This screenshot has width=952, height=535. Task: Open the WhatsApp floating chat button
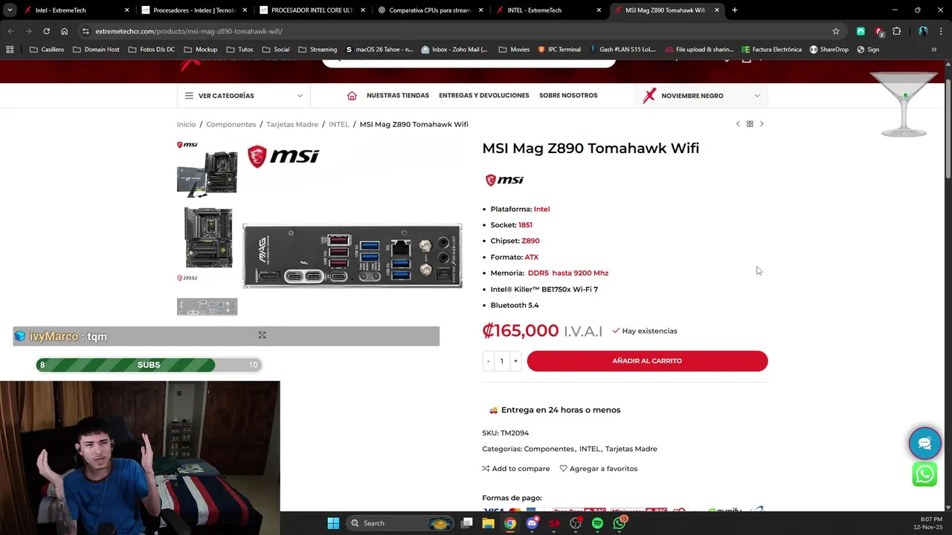(924, 474)
